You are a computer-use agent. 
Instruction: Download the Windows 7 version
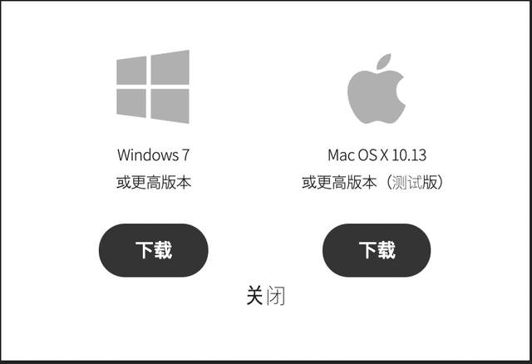point(153,250)
